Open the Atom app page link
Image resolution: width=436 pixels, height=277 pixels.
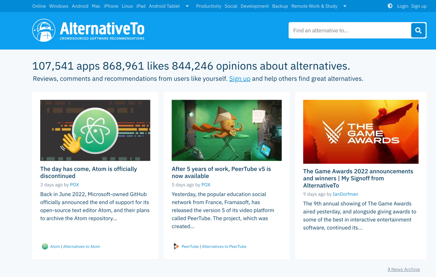55,247
